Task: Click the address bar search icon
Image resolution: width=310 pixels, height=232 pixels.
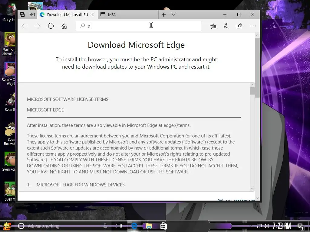Action: click(82, 26)
